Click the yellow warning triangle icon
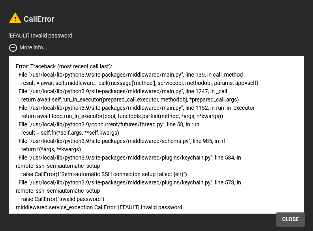This screenshot has height=231, width=313. (15, 18)
